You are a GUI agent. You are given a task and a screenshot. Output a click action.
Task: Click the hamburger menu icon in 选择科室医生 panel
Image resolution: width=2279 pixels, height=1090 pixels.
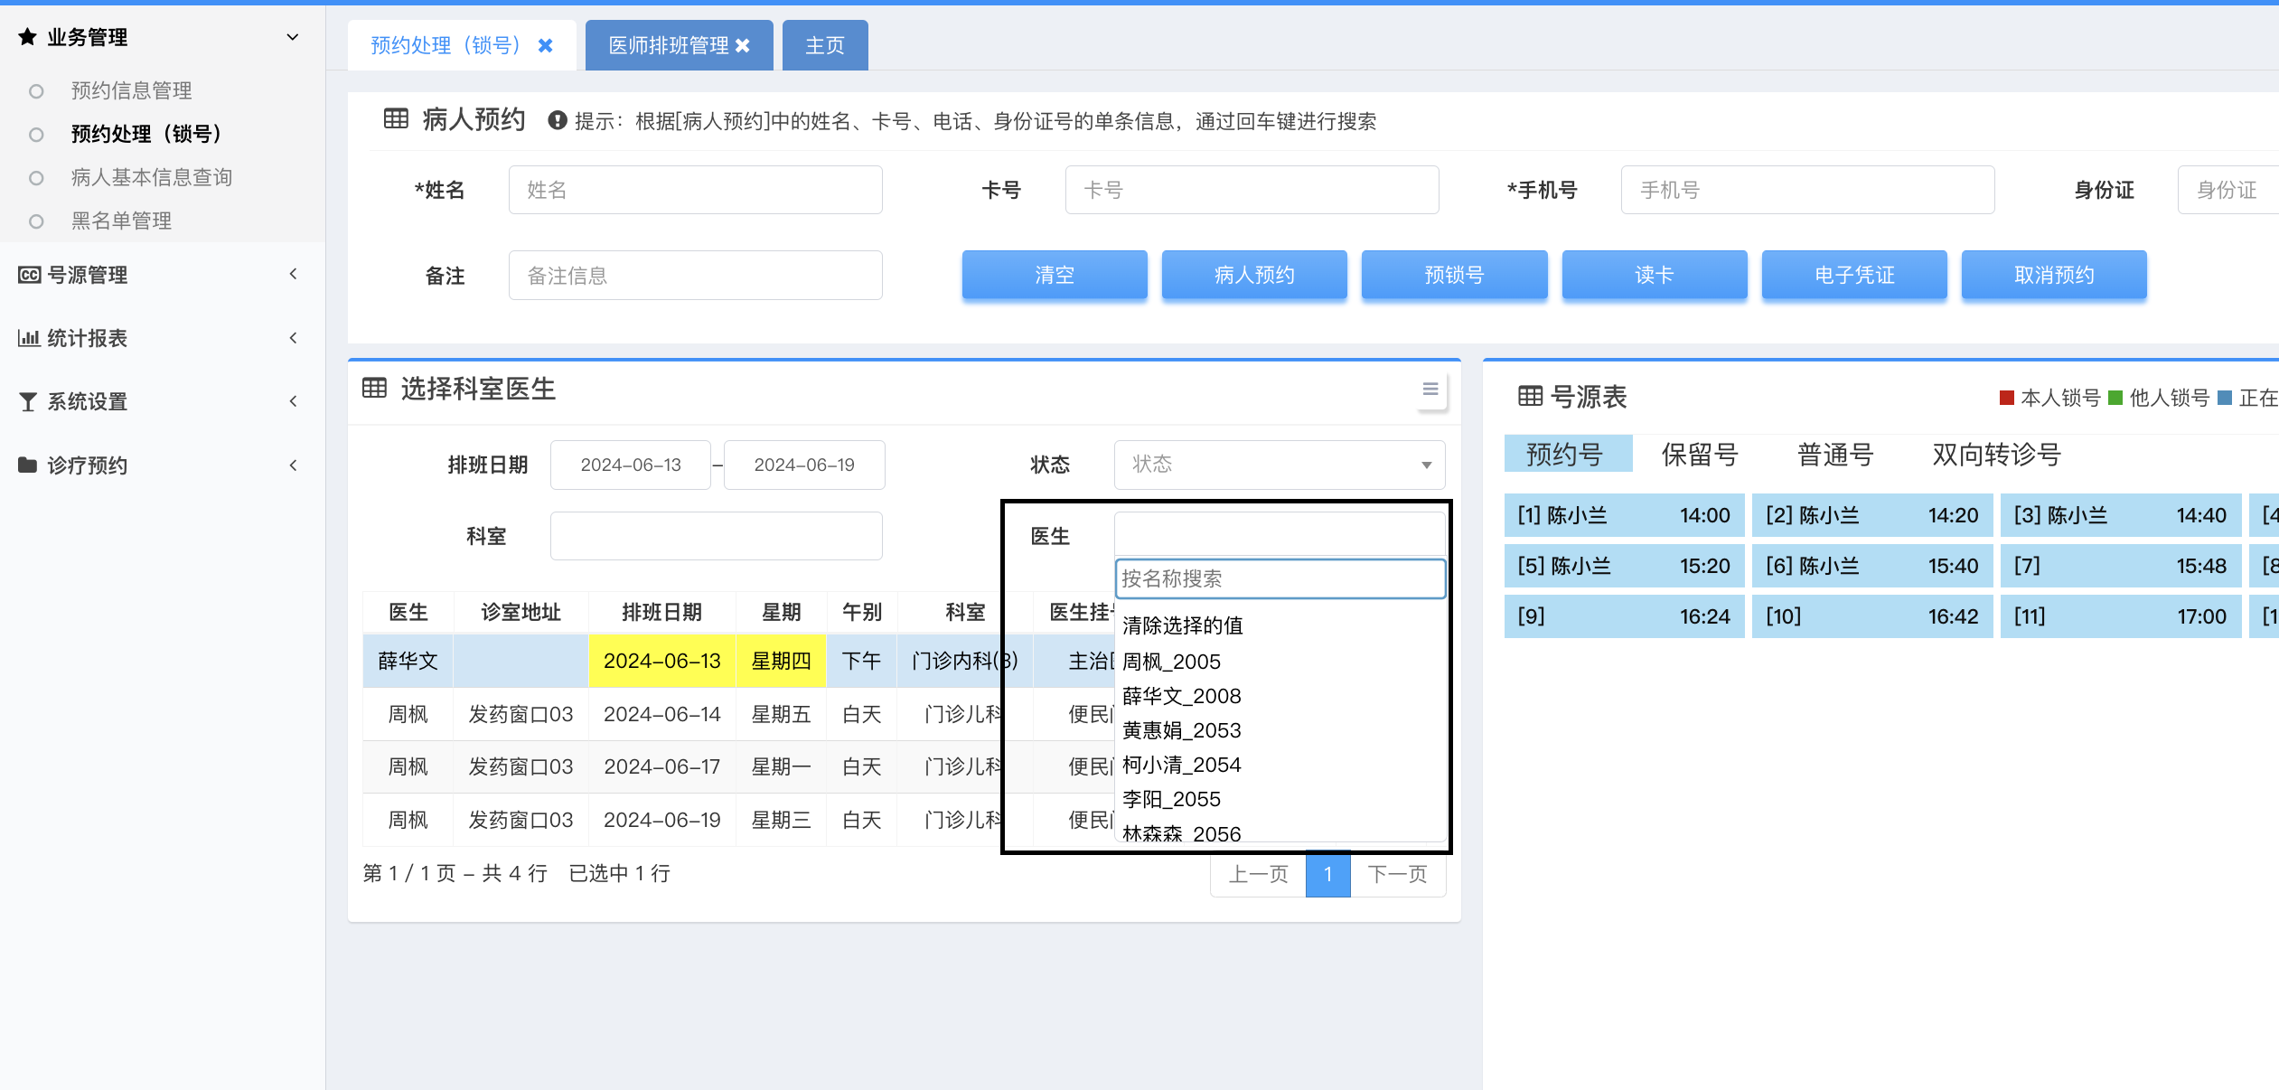click(1430, 389)
